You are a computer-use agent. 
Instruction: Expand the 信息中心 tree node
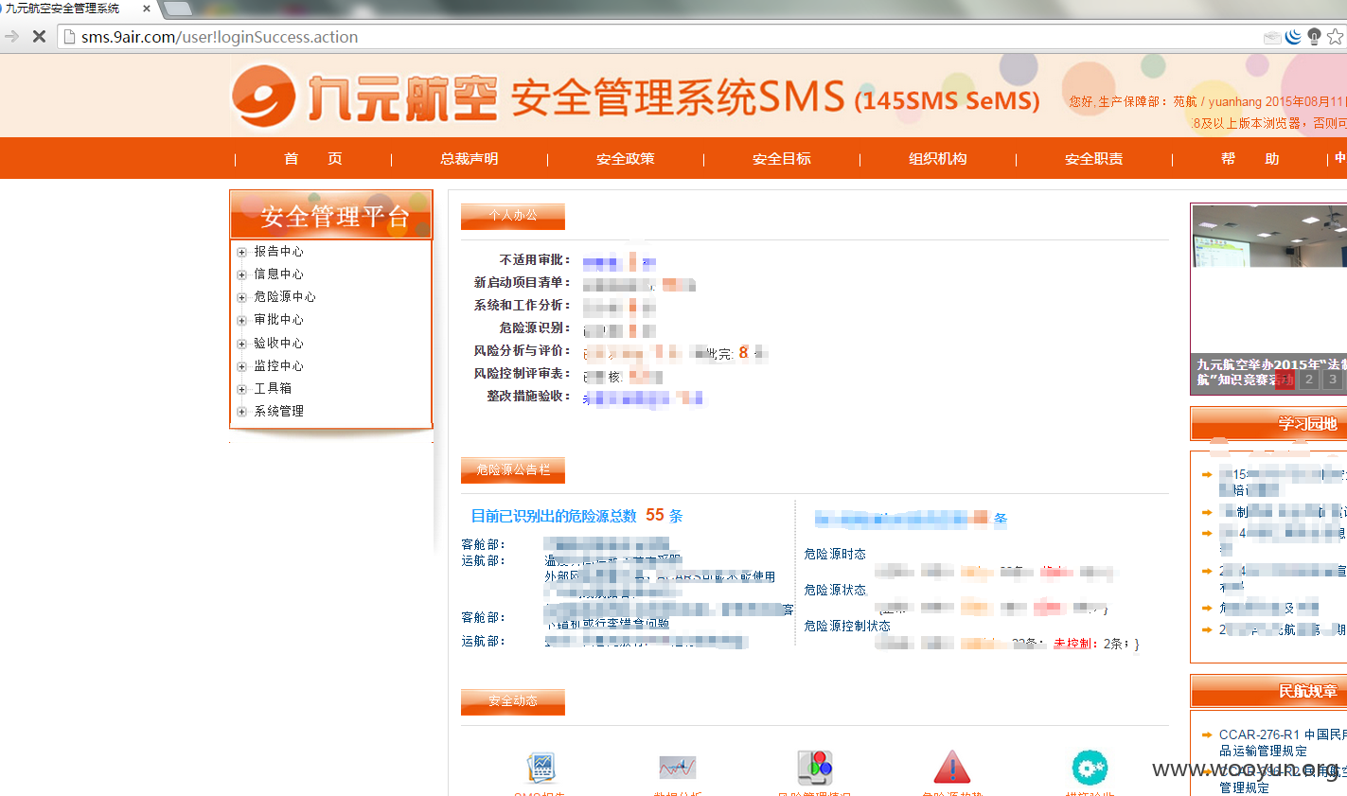click(241, 274)
